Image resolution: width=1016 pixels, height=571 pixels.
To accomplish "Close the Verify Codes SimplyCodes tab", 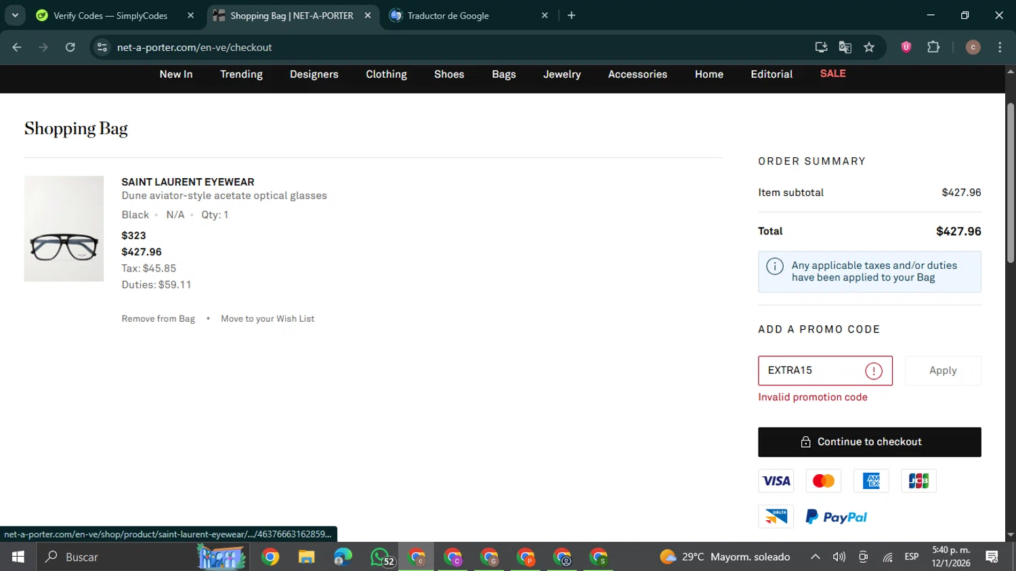I will coord(191,16).
